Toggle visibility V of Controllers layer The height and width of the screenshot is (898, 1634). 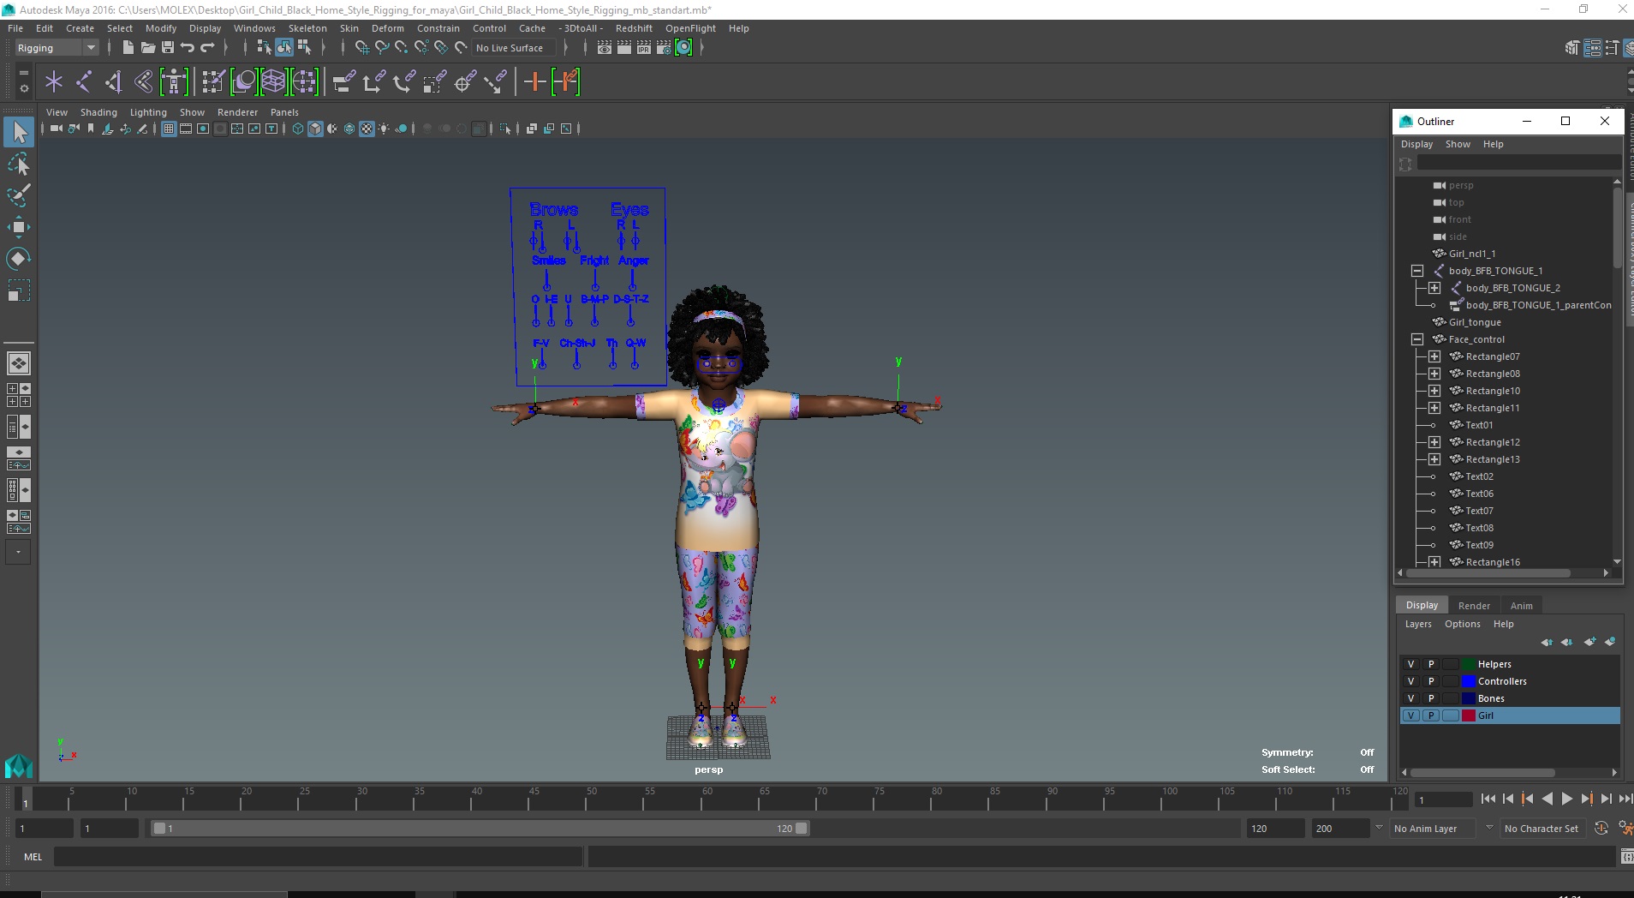[x=1411, y=681]
